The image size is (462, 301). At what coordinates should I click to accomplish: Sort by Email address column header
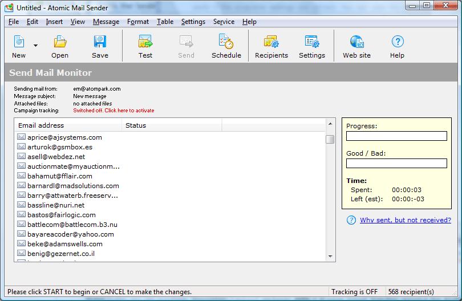(68, 125)
